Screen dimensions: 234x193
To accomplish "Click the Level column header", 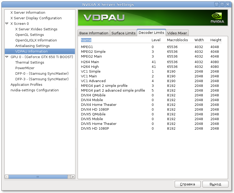I will pos(156,40).
